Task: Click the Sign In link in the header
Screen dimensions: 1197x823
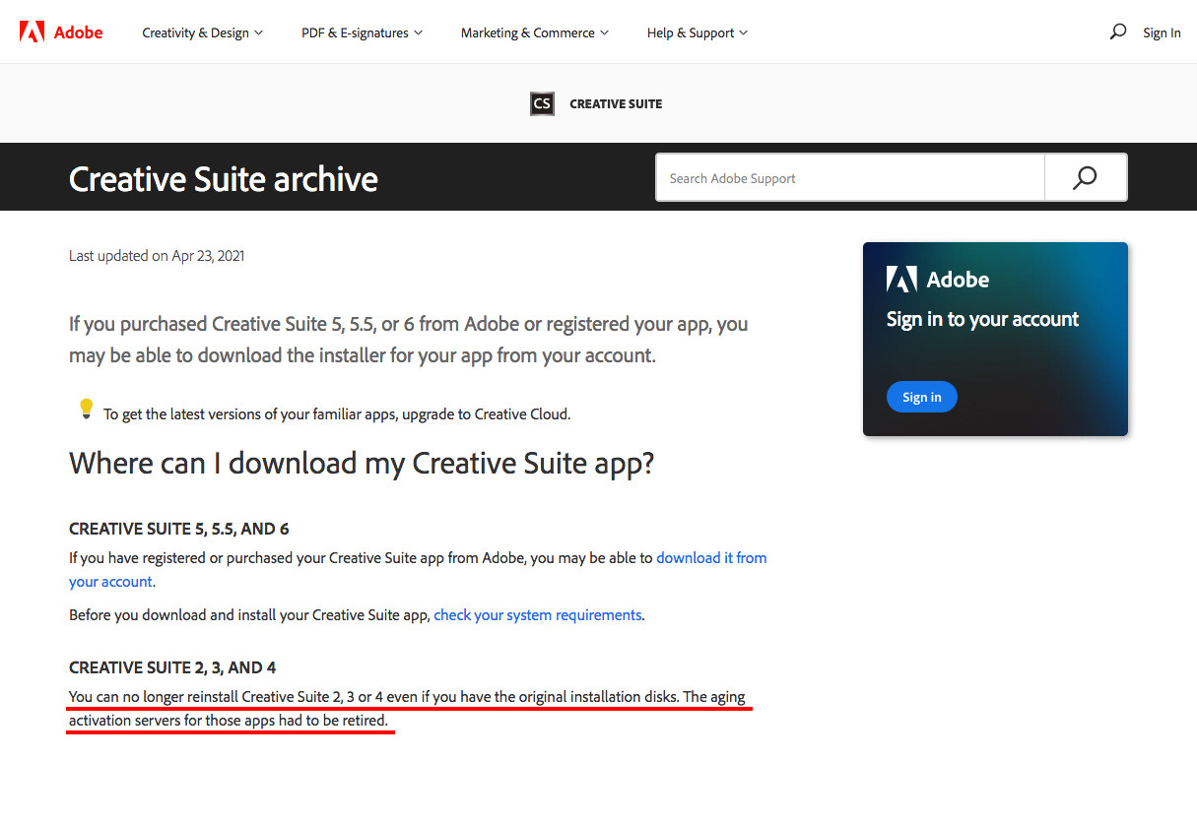Action: tap(1162, 32)
